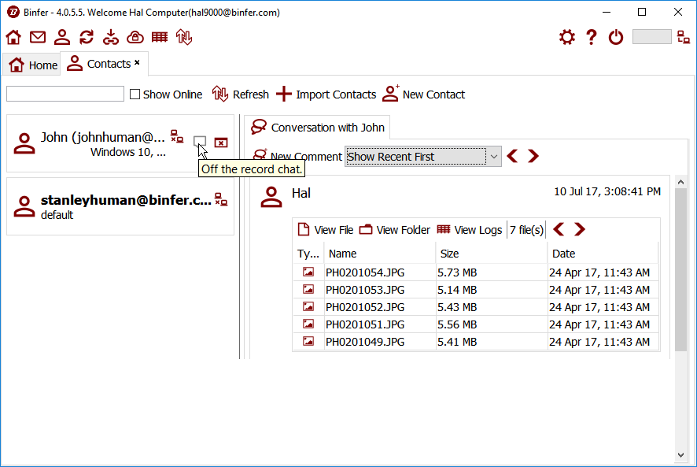Click the network status icon at top right
Screen dimensions: 697x467
684,37
